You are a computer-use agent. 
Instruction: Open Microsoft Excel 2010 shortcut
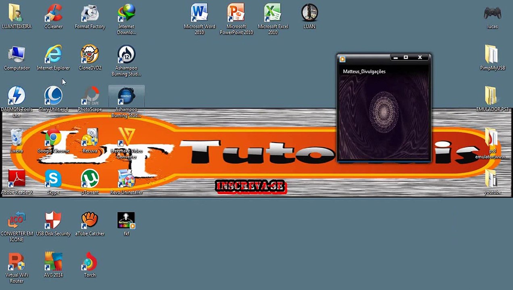coord(273,19)
